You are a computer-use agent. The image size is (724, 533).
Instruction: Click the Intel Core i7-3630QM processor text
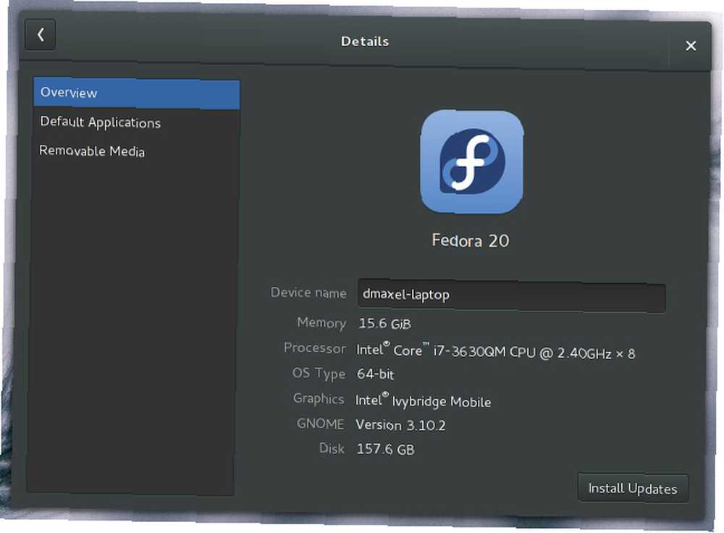coord(495,351)
